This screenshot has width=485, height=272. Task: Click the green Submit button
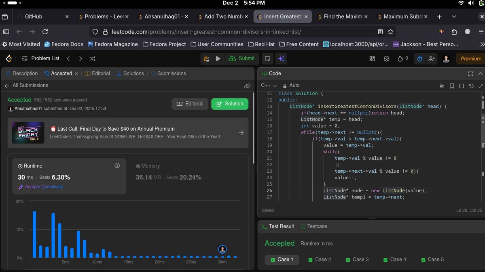241,58
